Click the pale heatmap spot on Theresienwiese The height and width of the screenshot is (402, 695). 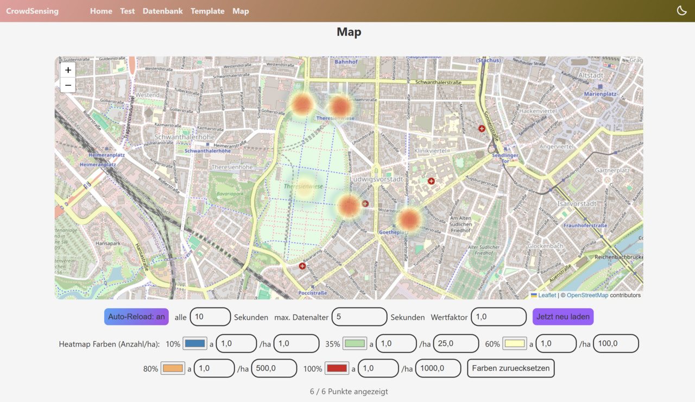(305, 189)
